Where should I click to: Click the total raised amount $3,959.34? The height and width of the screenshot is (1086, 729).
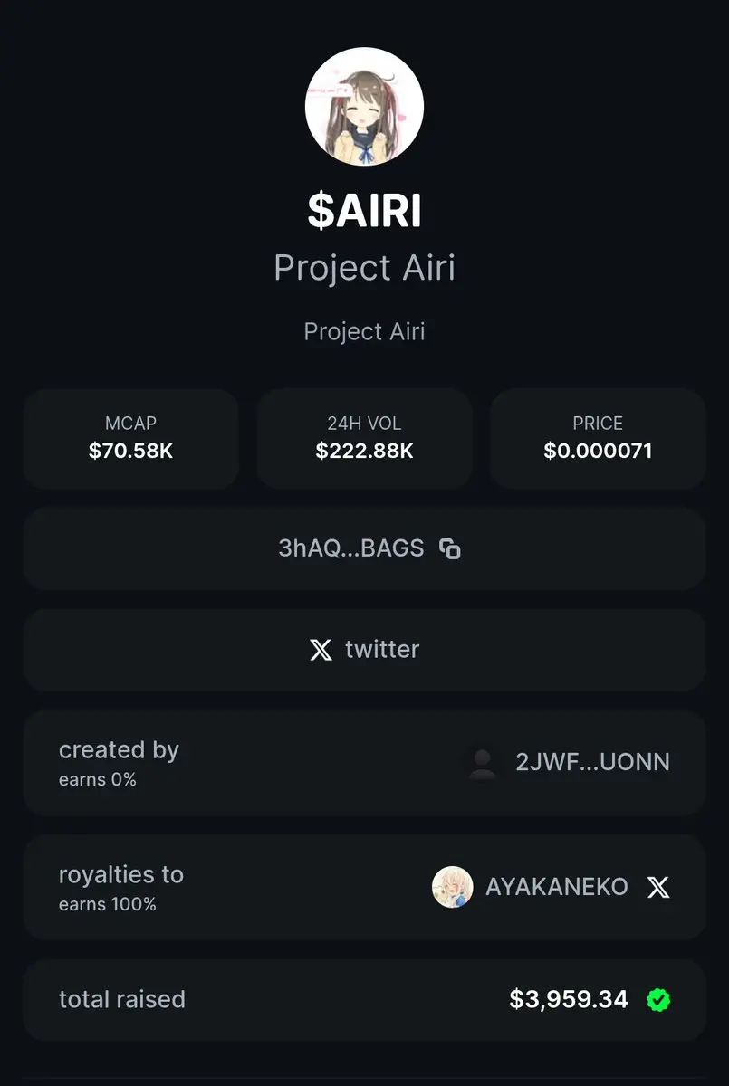pos(569,999)
